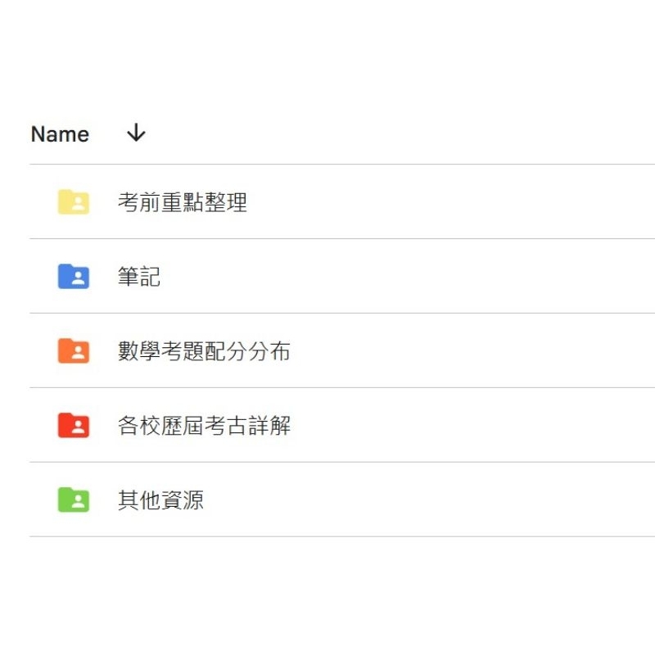
Task: Click the red shared folder icon
Action: click(x=73, y=425)
